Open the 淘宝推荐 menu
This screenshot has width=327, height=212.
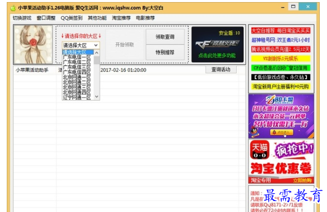[121, 18]
